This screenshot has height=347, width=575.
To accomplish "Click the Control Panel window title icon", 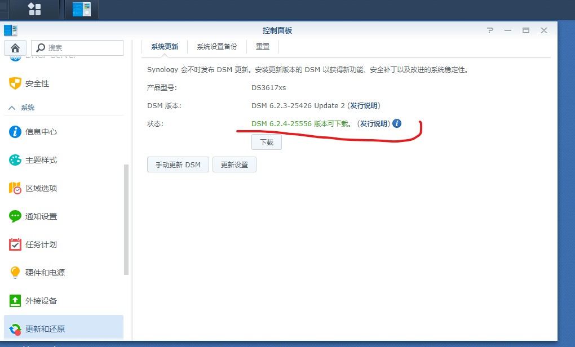I will (11, 30).
